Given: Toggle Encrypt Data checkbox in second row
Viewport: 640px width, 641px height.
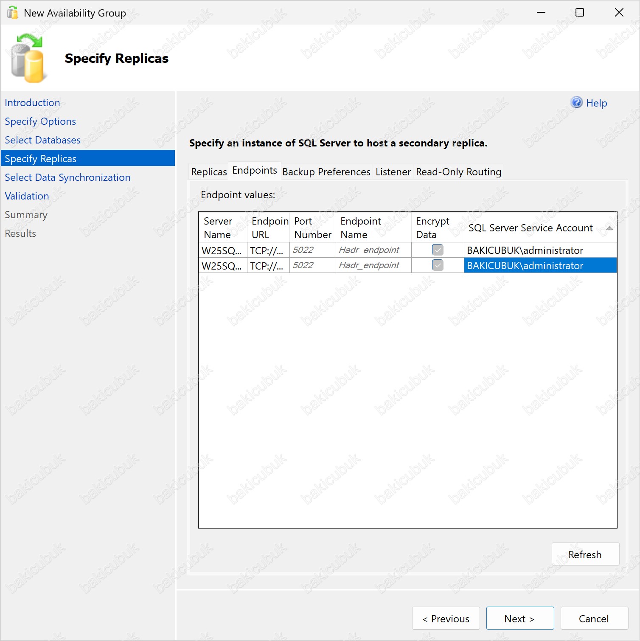Looking at the screenshot, I should pyautogui.click(x=437, y=265).
